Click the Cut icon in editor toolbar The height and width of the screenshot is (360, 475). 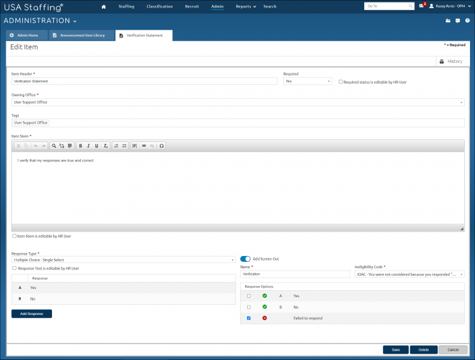(18, 146)
